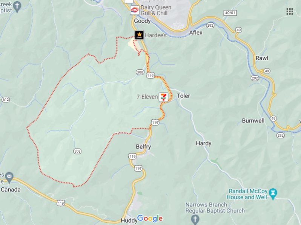Click the Toler place name
The width and height of the screenshot is (301, 225).
[x=183, y=96]
